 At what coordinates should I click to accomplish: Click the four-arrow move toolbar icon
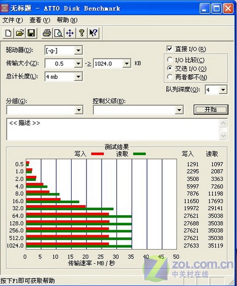coord(70,33)
